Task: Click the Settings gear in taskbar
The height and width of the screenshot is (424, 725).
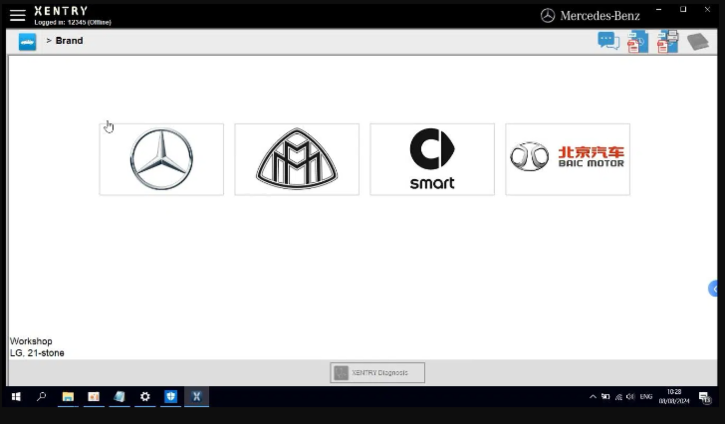Action: click(145, 397)
